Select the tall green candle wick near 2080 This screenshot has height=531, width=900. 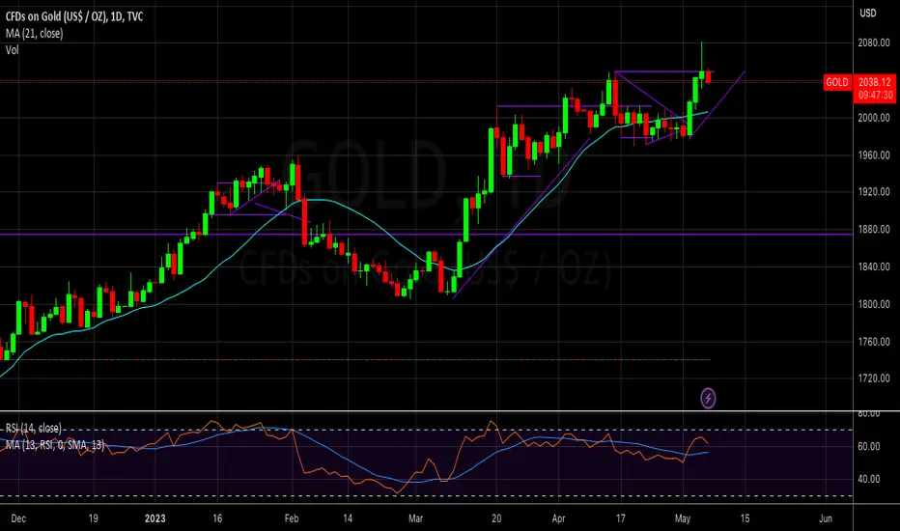[701, 57]
